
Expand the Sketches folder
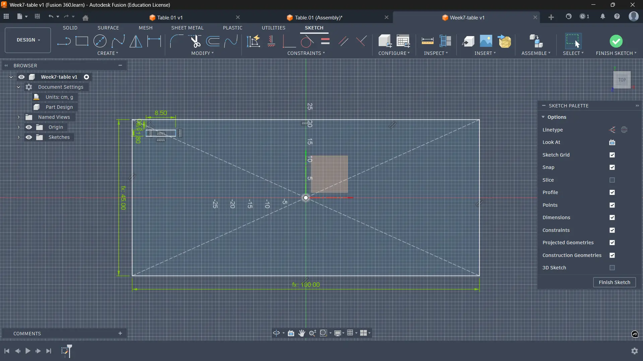tap(18, 137)
